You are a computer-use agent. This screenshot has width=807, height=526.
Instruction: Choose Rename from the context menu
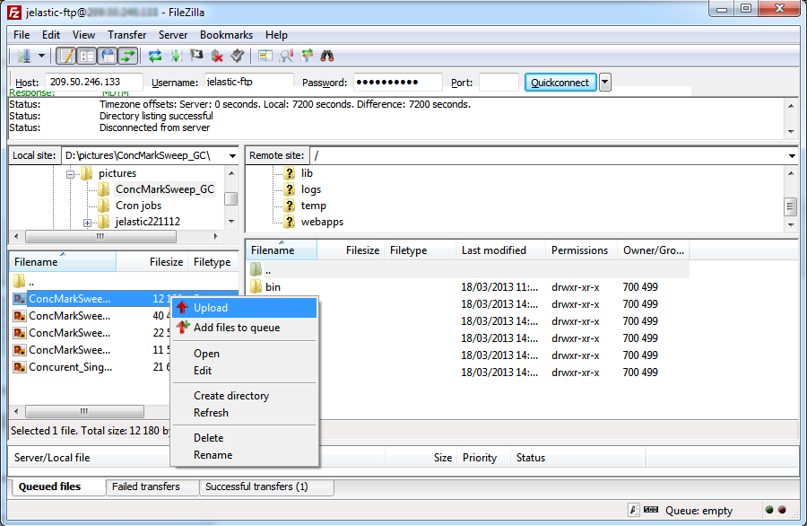pyautogui.click(x=245, y=455)
